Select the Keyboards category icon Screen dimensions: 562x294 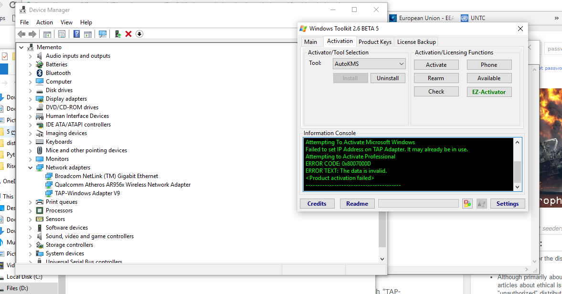pyautogui.click(x=40, y=142)
